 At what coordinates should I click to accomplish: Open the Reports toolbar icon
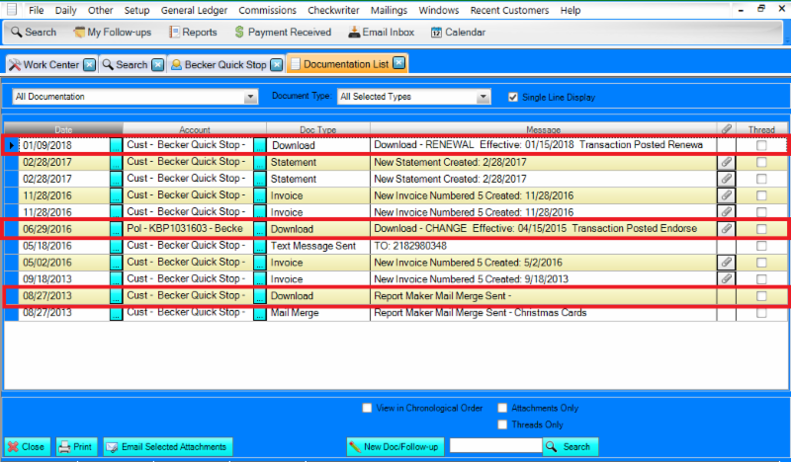[174, 33]
